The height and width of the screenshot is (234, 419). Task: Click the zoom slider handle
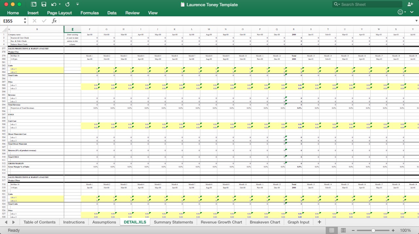click(373, 230)
